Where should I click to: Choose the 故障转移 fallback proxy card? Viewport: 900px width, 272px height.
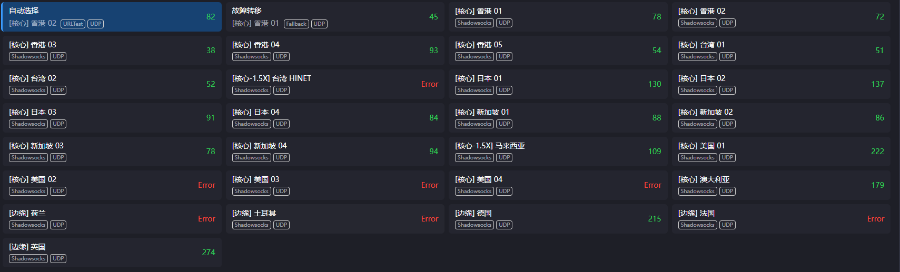[335, 17]
